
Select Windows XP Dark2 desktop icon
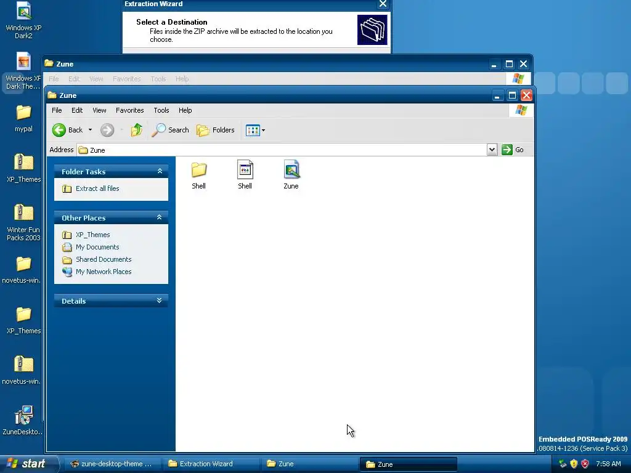23,20
